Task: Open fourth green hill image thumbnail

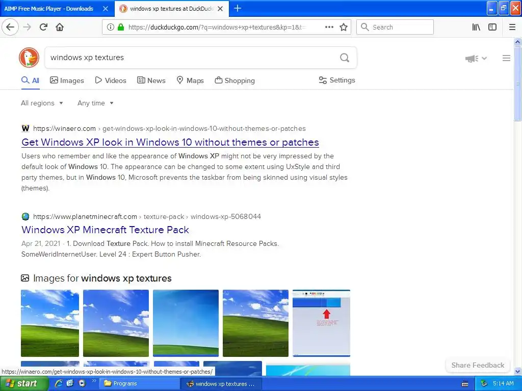Action: 255,323
